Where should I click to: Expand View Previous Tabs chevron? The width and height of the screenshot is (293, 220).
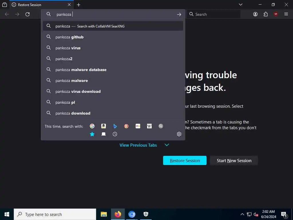pyautogui.click(x=167, y=145)
